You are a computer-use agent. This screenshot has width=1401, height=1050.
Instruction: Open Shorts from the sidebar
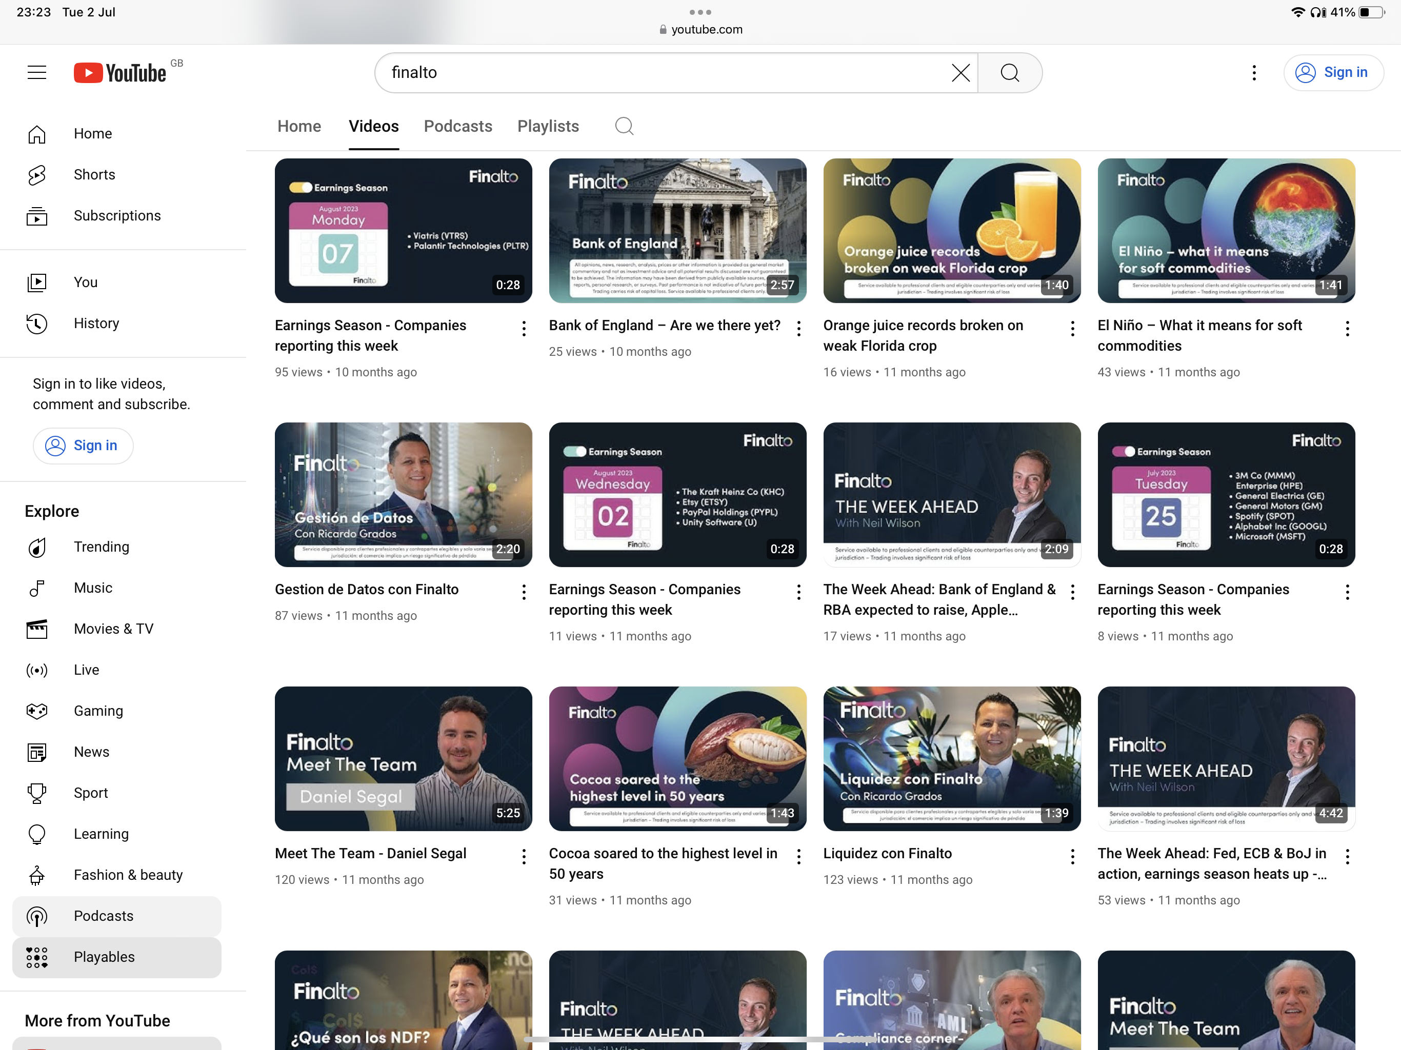coord(94,175)
